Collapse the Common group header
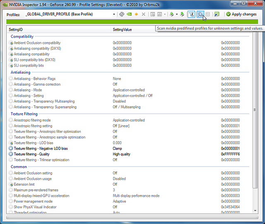The width and height of the screenshot is (265, 224). pyautogui.click(x=19, y=167)
